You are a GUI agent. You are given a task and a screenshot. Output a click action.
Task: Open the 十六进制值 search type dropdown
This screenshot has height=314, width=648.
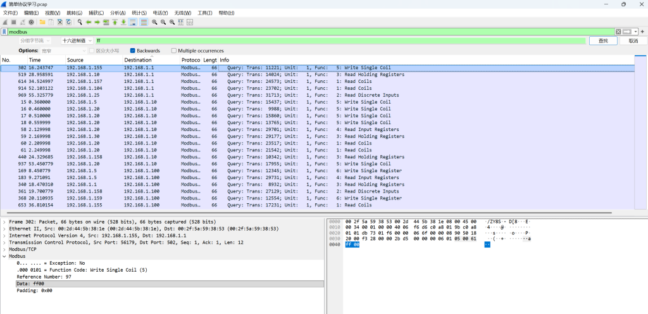pos(77,41)
